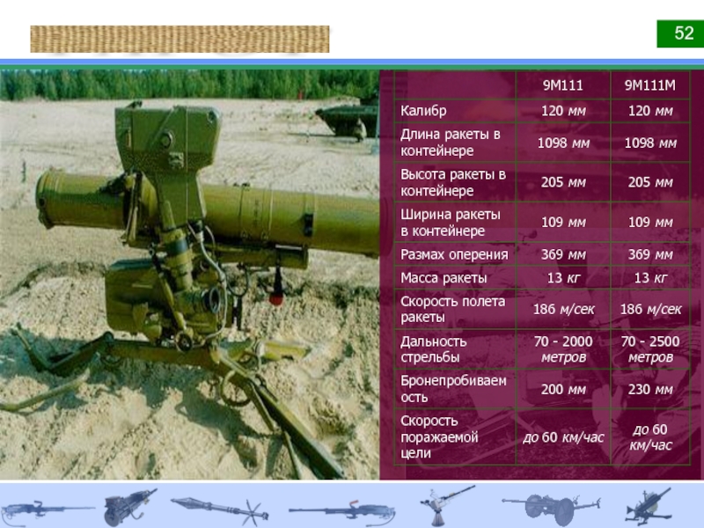Select до 60 км/час under 9М111М

coord(650,436)
